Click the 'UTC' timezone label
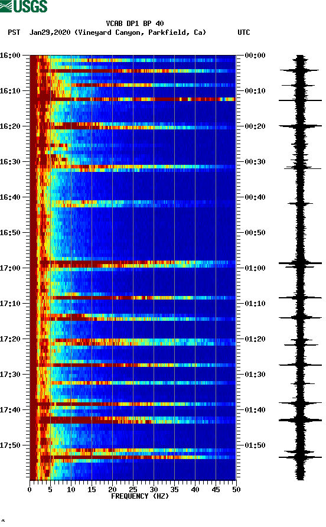326x527 pixels. [x=244, y=32]
